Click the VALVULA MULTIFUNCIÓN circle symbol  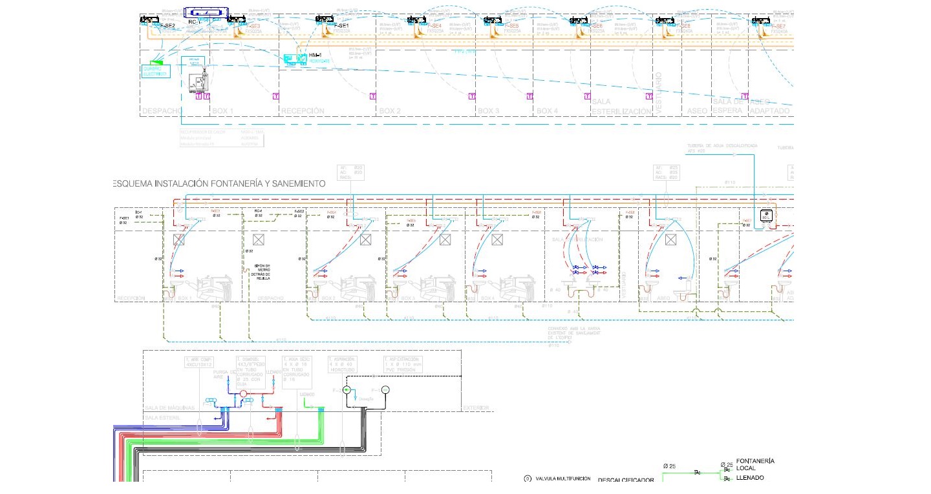point(527,479)
